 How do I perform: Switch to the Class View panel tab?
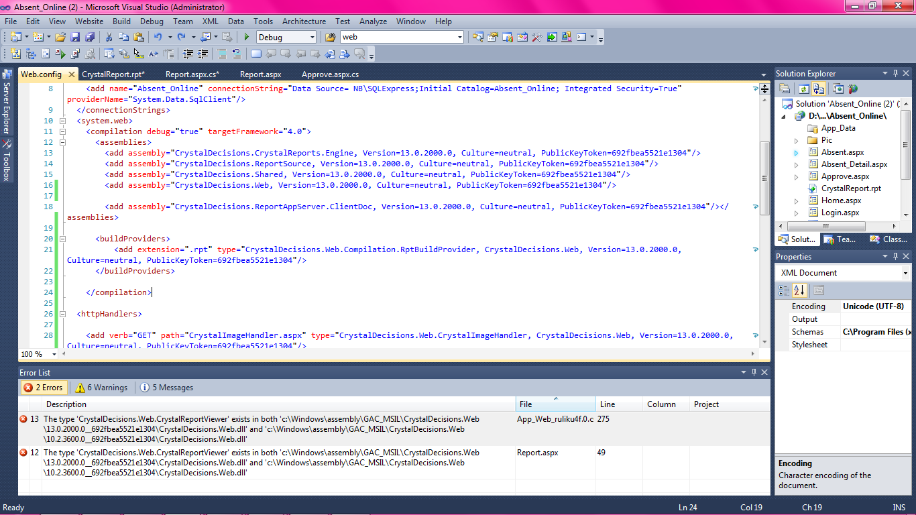point(889,239)
